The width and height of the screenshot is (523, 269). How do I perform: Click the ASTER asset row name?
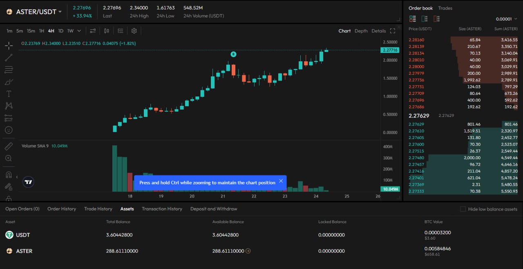point(24,251)
